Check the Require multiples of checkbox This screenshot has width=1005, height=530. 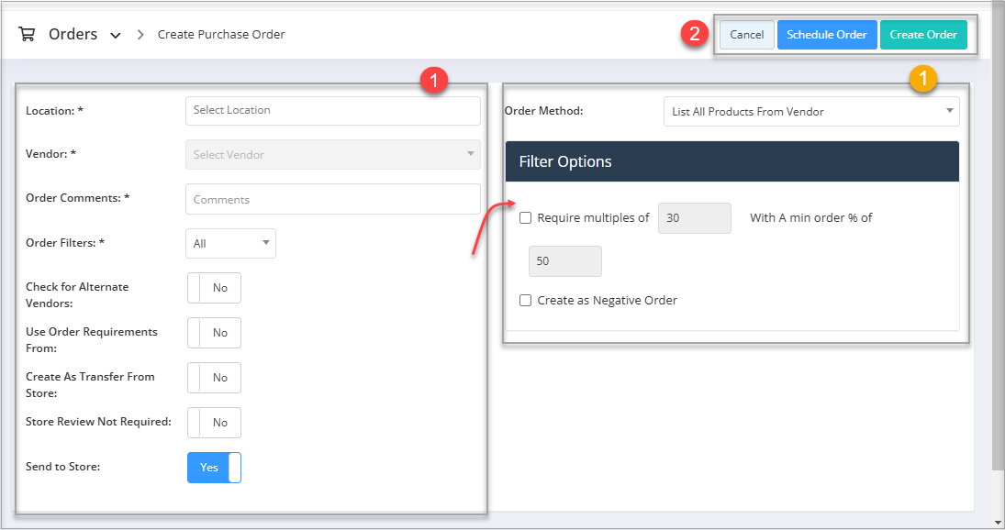[x=526, y=217]
